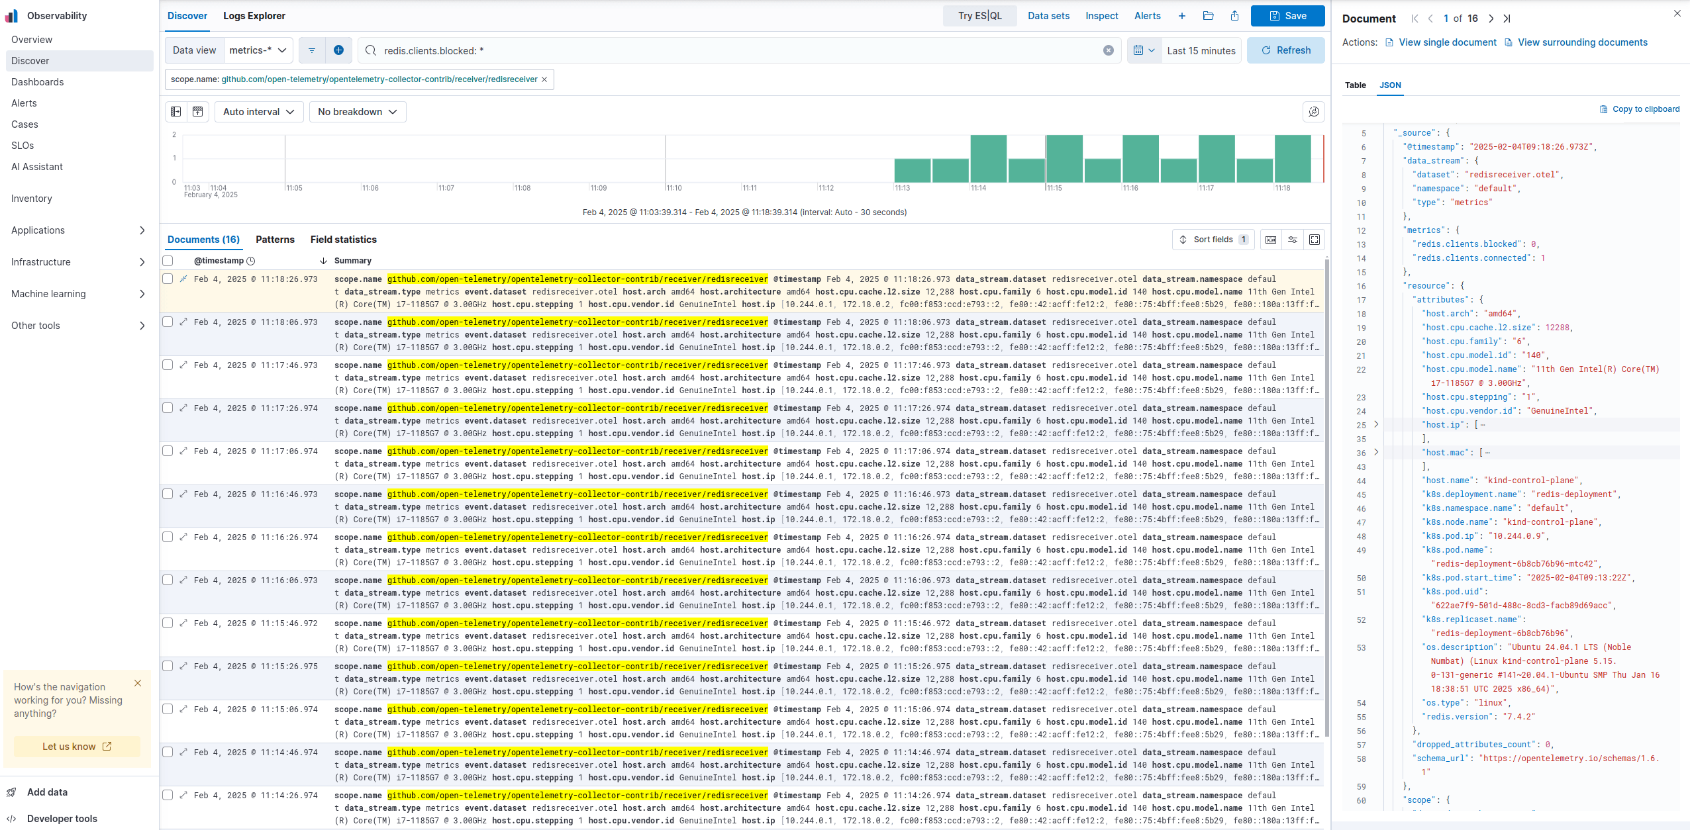This screenshot has width=1690, height=830.
Task: Share the search via share icon
Action: pos(1234,15)
